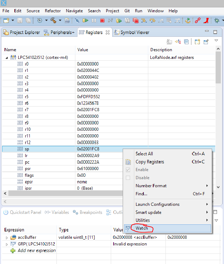This screenshot has width=224, height=264.
Task: Choose Watch in context menu
Action: (x=168, y=228)
